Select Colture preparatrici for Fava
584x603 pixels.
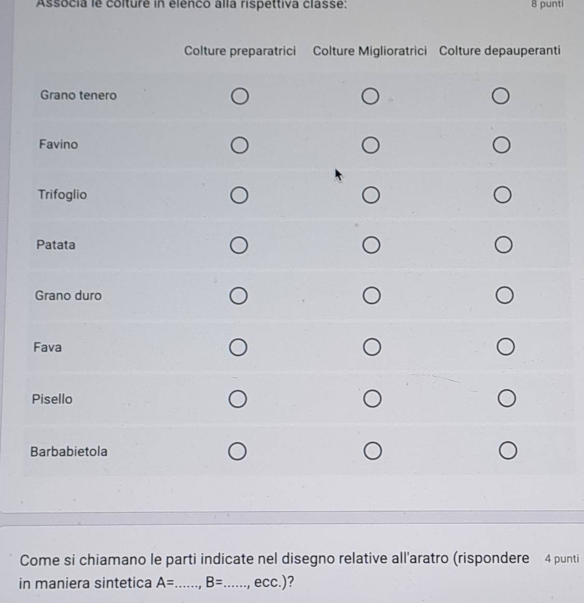pyautogui.click(x=238, y=347)
